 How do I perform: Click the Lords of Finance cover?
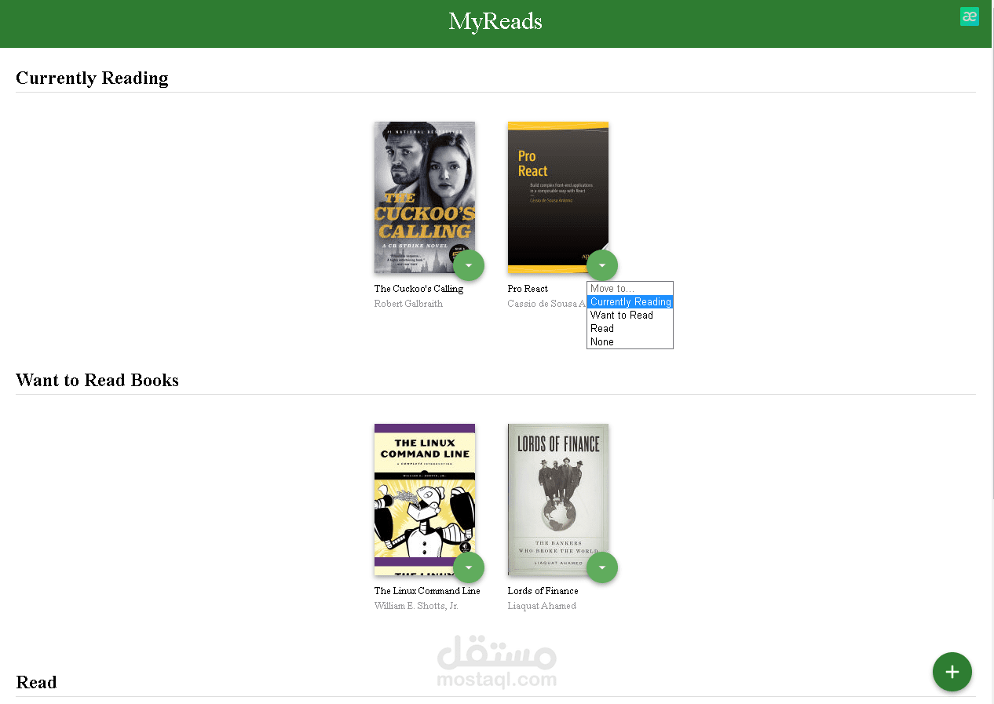(x=558, y=500)
